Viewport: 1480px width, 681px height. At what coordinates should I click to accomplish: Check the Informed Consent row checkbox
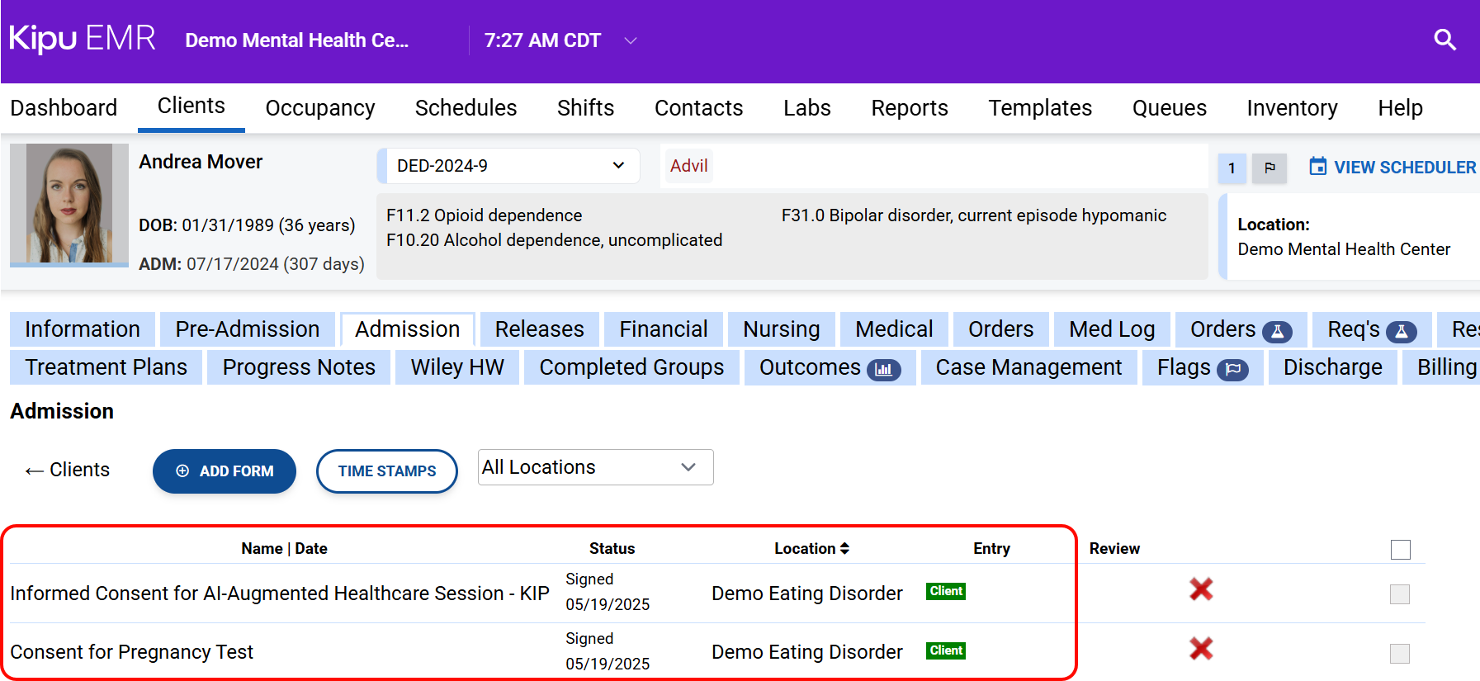point(1399,594)
